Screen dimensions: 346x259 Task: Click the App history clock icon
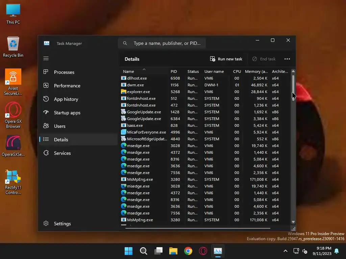[x=46, y=99]
